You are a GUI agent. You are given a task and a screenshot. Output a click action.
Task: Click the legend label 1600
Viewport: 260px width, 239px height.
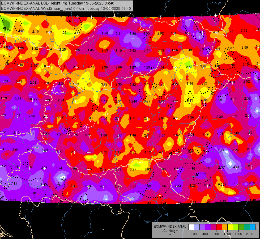238,234
